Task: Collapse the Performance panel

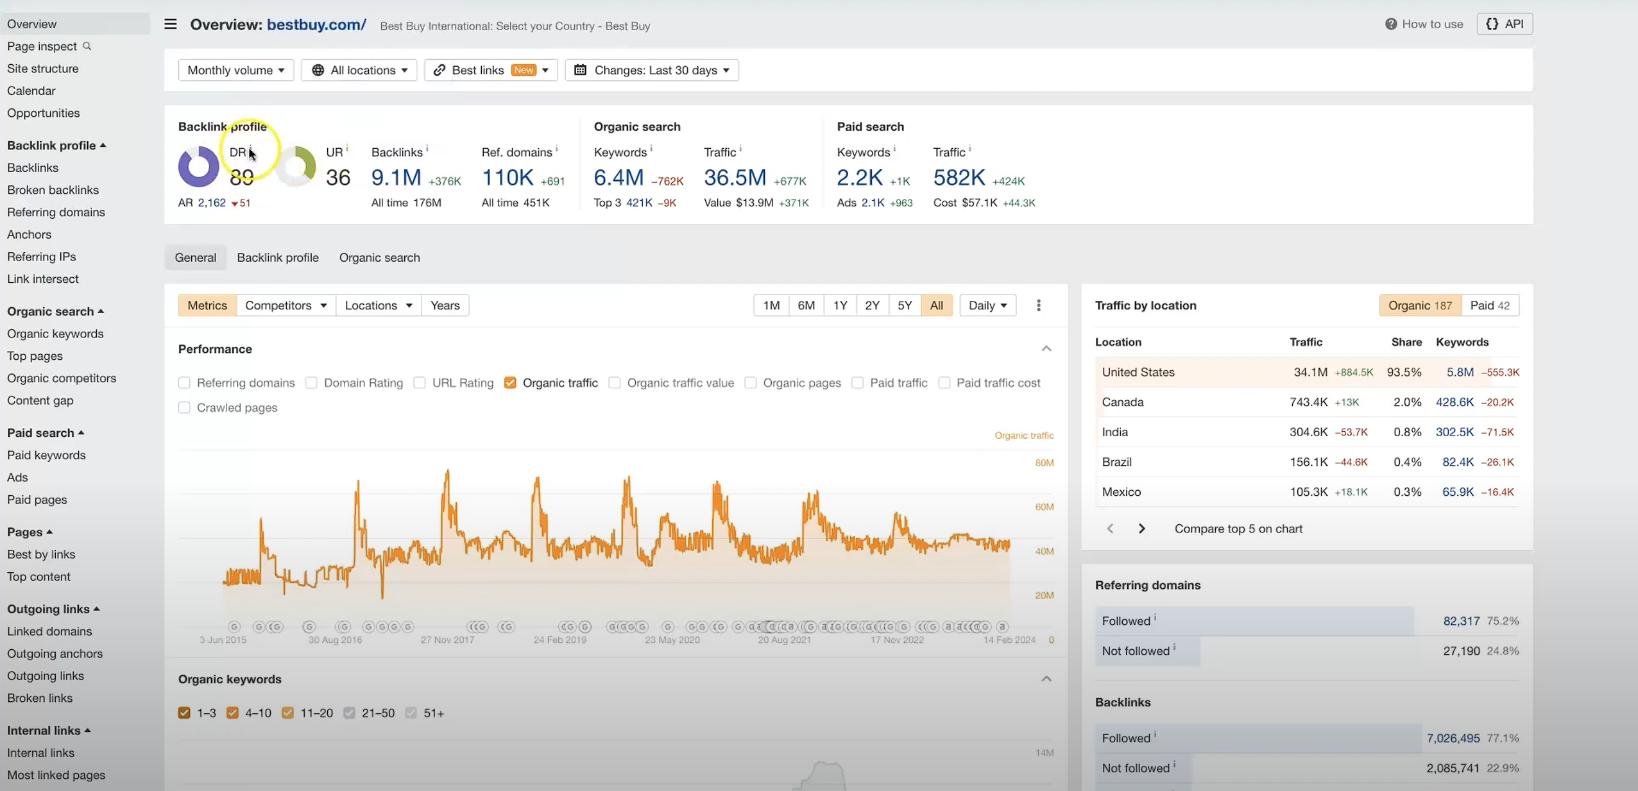Action: (1046, 348)
